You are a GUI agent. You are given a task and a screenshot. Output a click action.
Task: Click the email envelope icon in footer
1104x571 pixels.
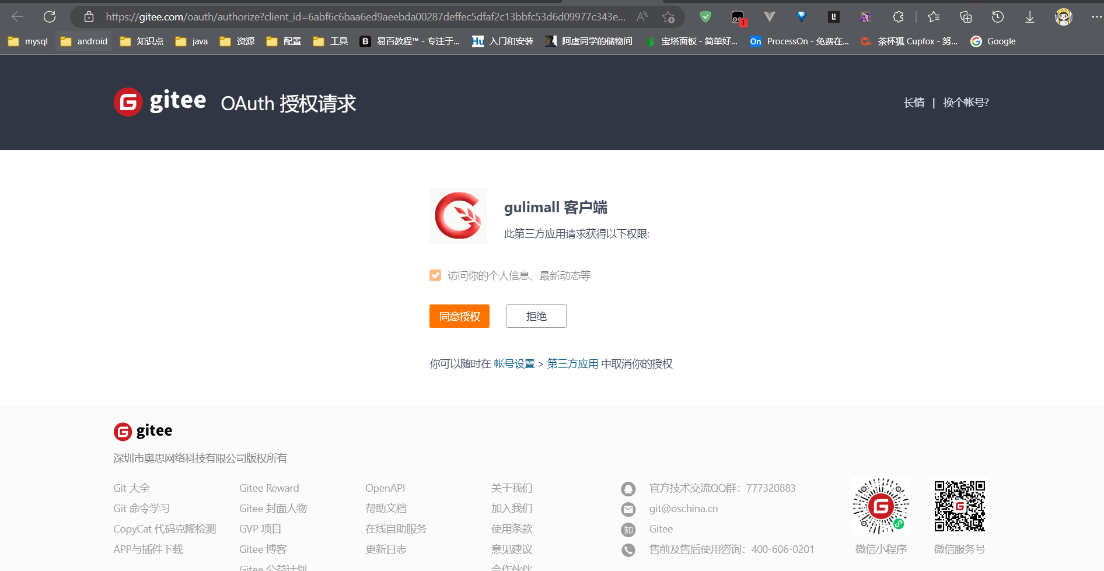pos(628,509)
